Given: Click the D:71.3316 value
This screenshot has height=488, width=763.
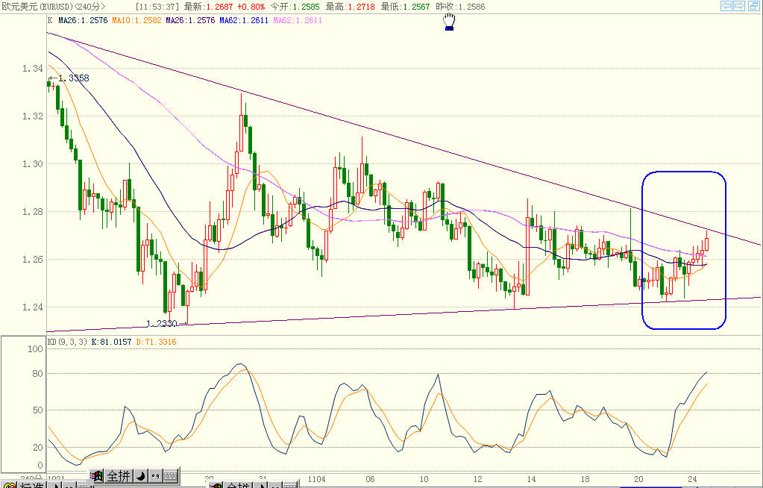Looking at the screenshot, I should click(x=156, y=342).
